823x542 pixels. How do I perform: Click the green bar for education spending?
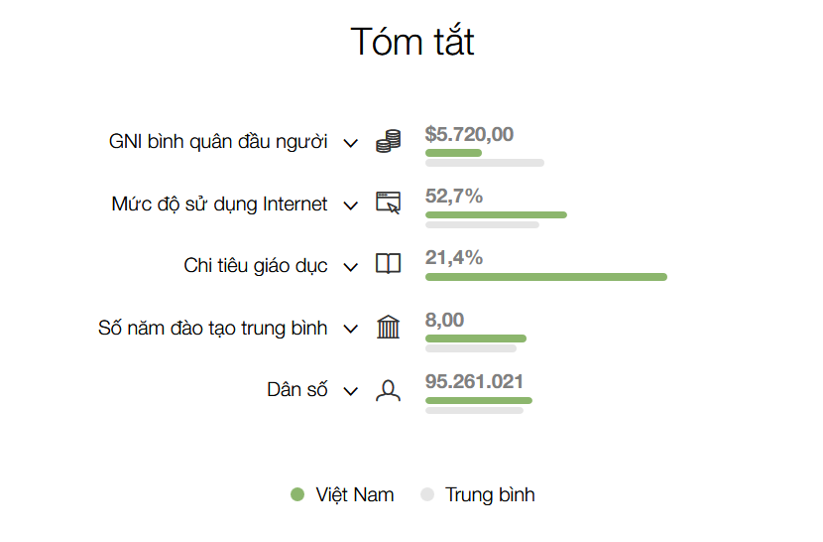pyautogui.click(x=545, y=277)
